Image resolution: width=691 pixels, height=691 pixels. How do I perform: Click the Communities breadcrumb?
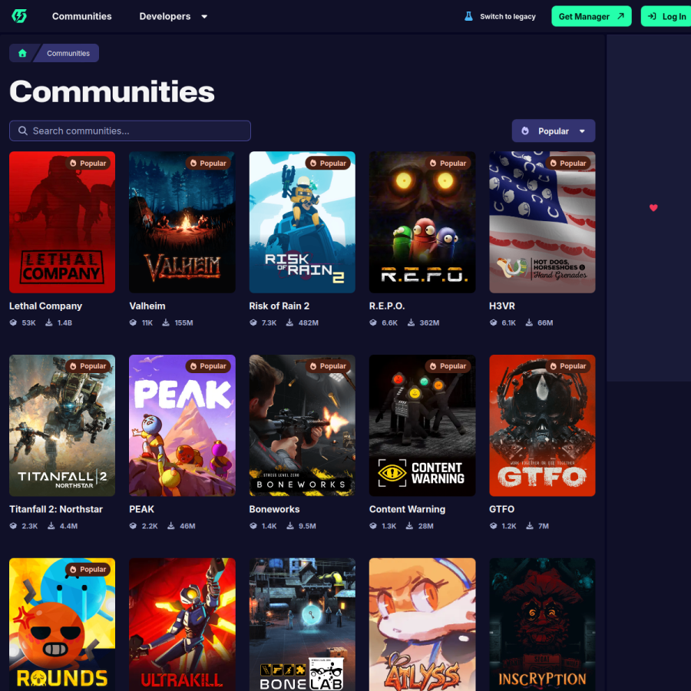68,53
